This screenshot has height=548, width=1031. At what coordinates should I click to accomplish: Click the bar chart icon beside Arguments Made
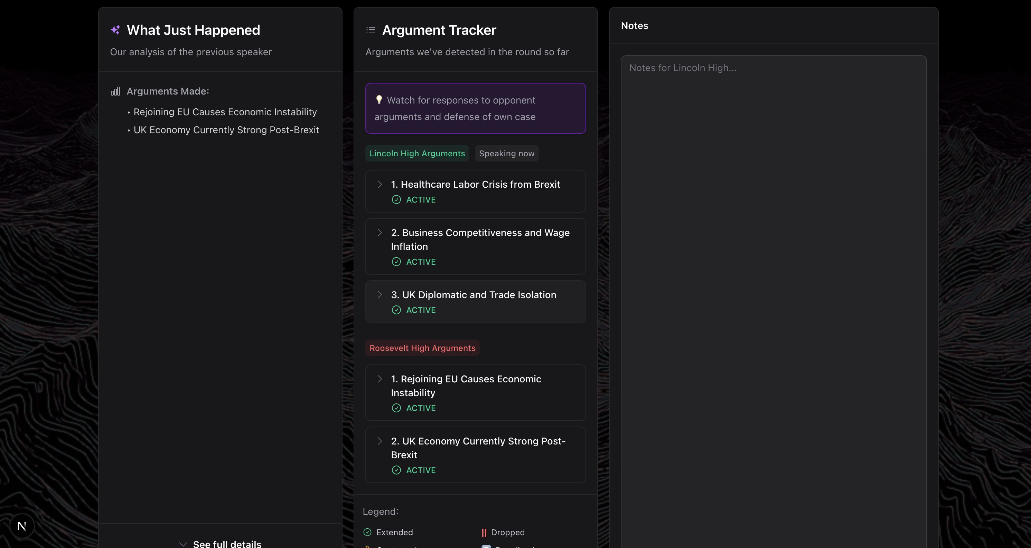pyautogui.click(x=115, y=91)
